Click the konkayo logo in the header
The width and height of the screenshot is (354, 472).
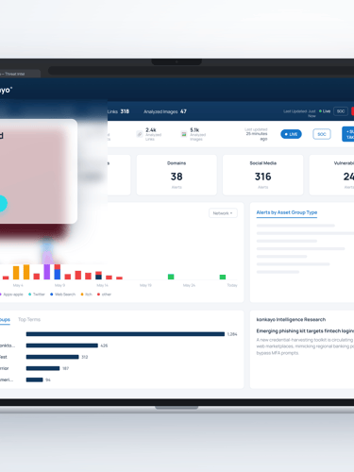pyautogui.click(x=6, y=90)
